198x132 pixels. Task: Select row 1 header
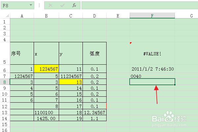pyautogui.click(x=5, y=21)
